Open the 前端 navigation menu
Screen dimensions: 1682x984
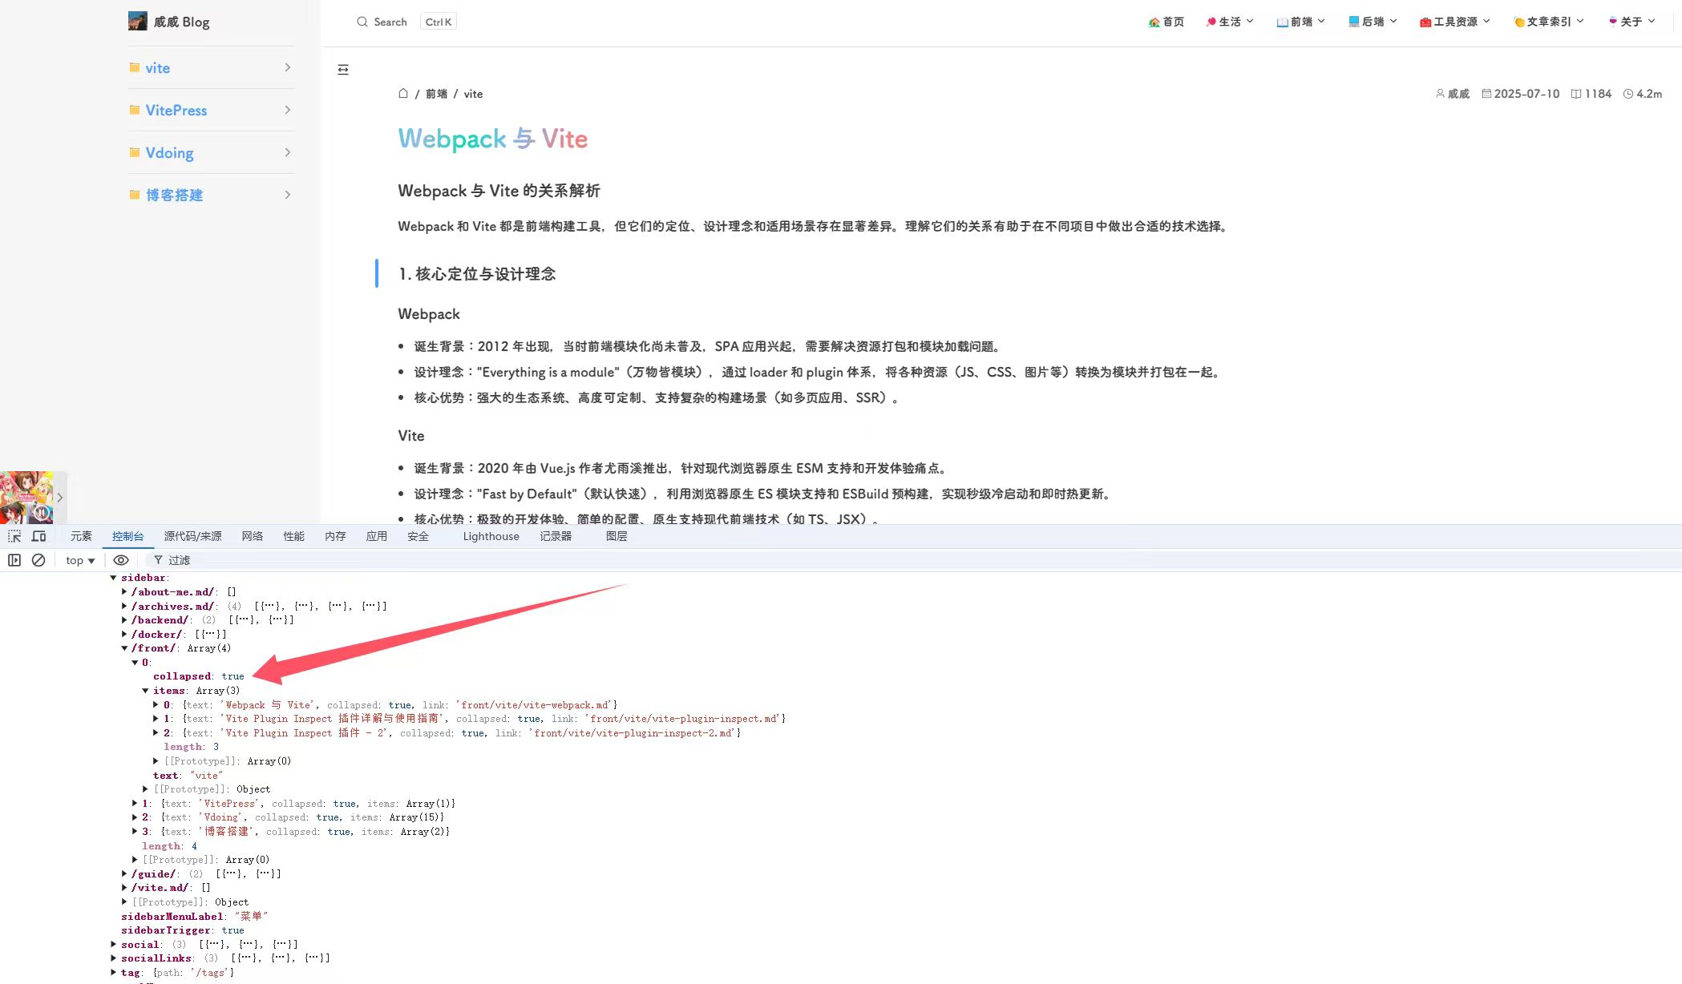click(1300, 22)
